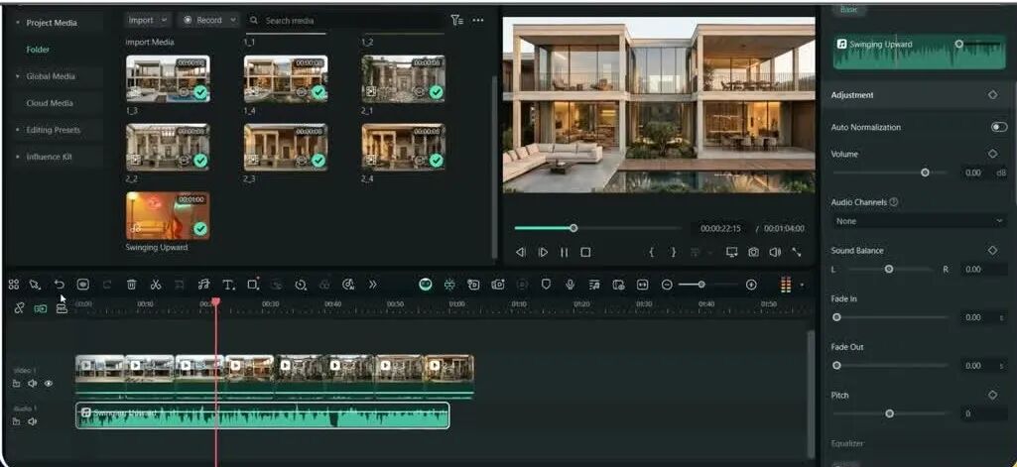Click the green round face assistant icon
This screenshot has height=467, width=1017.
[426, 285]
